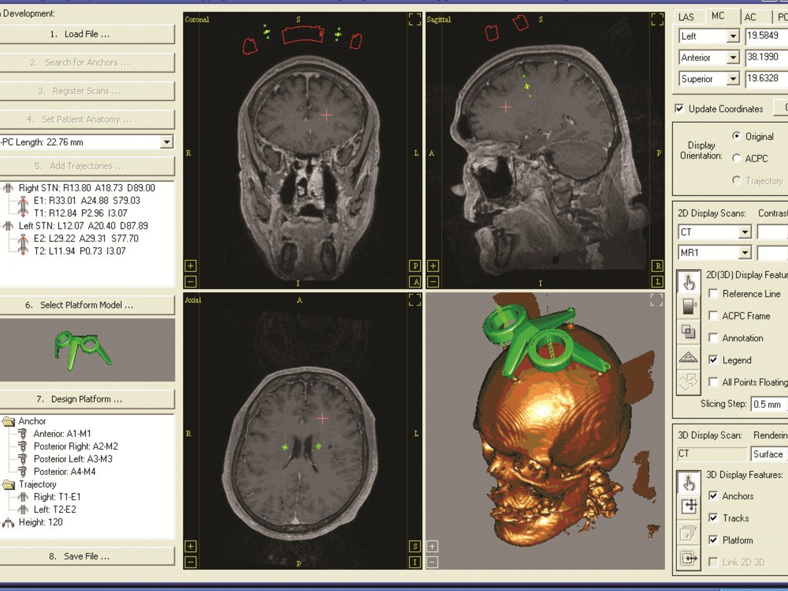
Task: Click the contrast gradient tool icon
Action: tap(688, 306)
